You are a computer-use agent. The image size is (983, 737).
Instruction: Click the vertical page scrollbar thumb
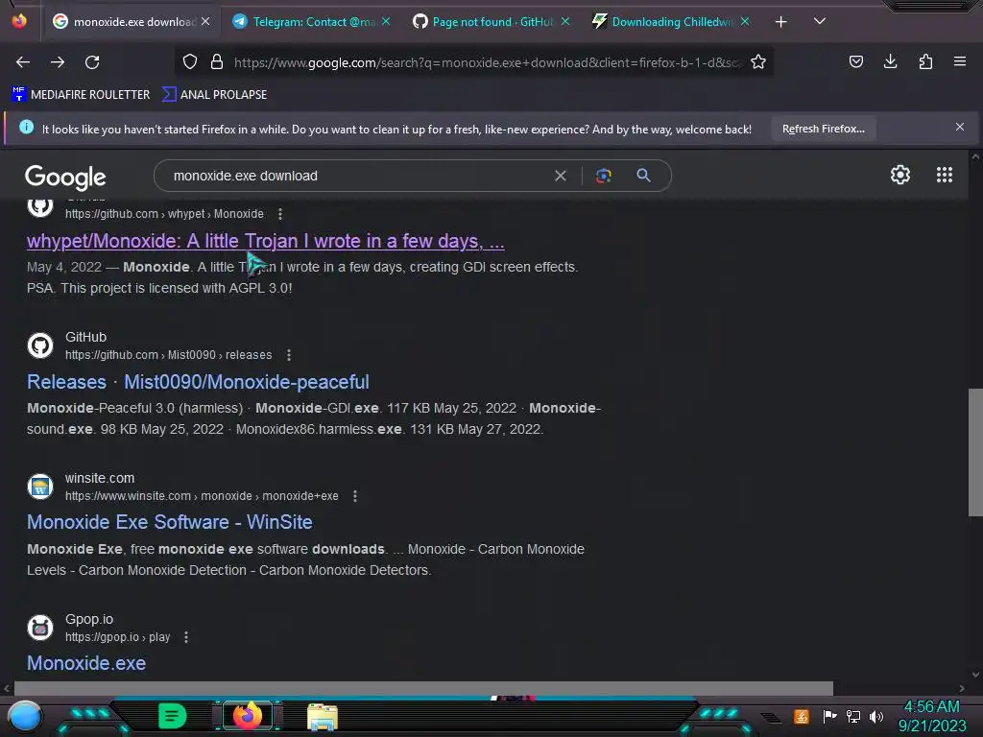pyautogui.click(x=975, y=452)
